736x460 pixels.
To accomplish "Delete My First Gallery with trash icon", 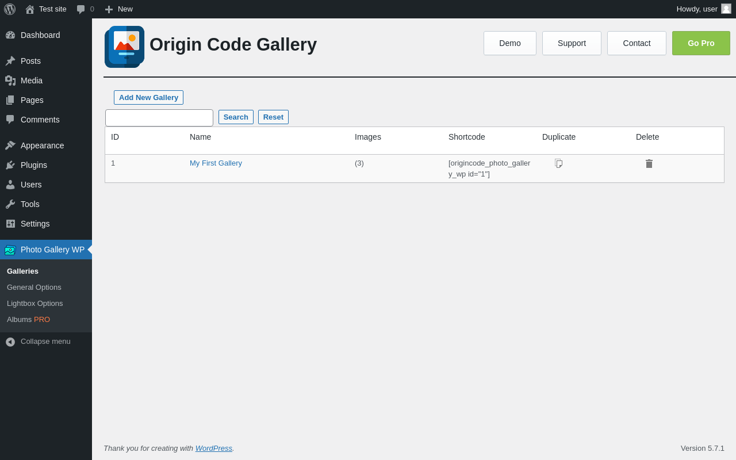I will 649,164.
